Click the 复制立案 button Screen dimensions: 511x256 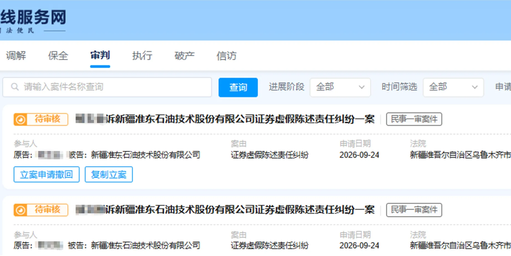[109, 174]
